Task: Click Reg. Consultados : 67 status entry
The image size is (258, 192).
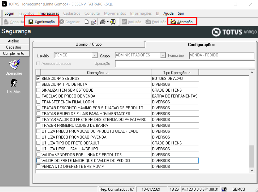Action: pyautogui.click(x=117, y=189)
